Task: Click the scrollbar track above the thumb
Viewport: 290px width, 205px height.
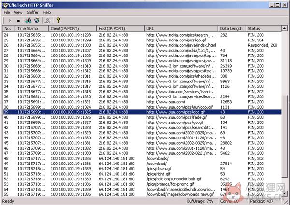Action: click(284, 63)
